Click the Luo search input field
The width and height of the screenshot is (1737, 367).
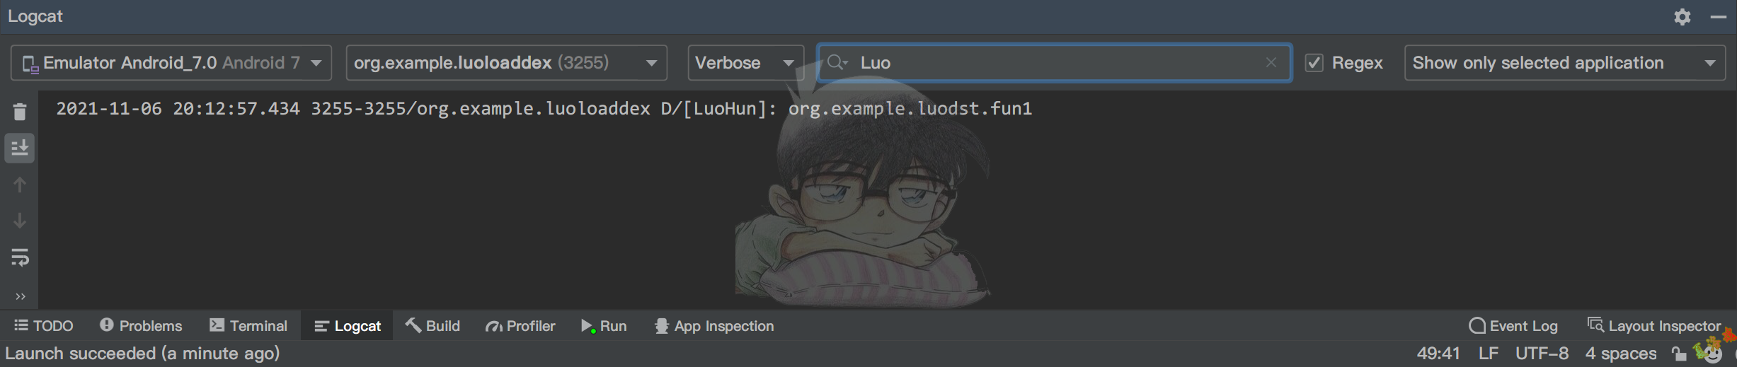pyautogui.click(x=1055, y=63)
